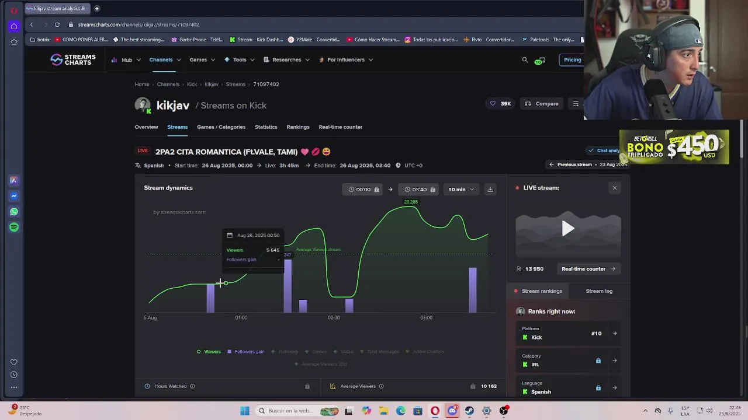
Task: Click the Average Viewers info icon
Action: point(381,386)
